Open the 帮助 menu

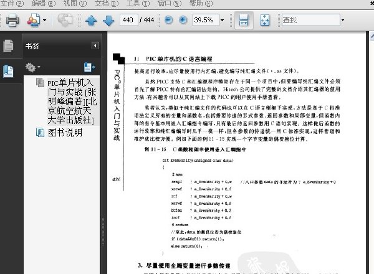[201, 3]
